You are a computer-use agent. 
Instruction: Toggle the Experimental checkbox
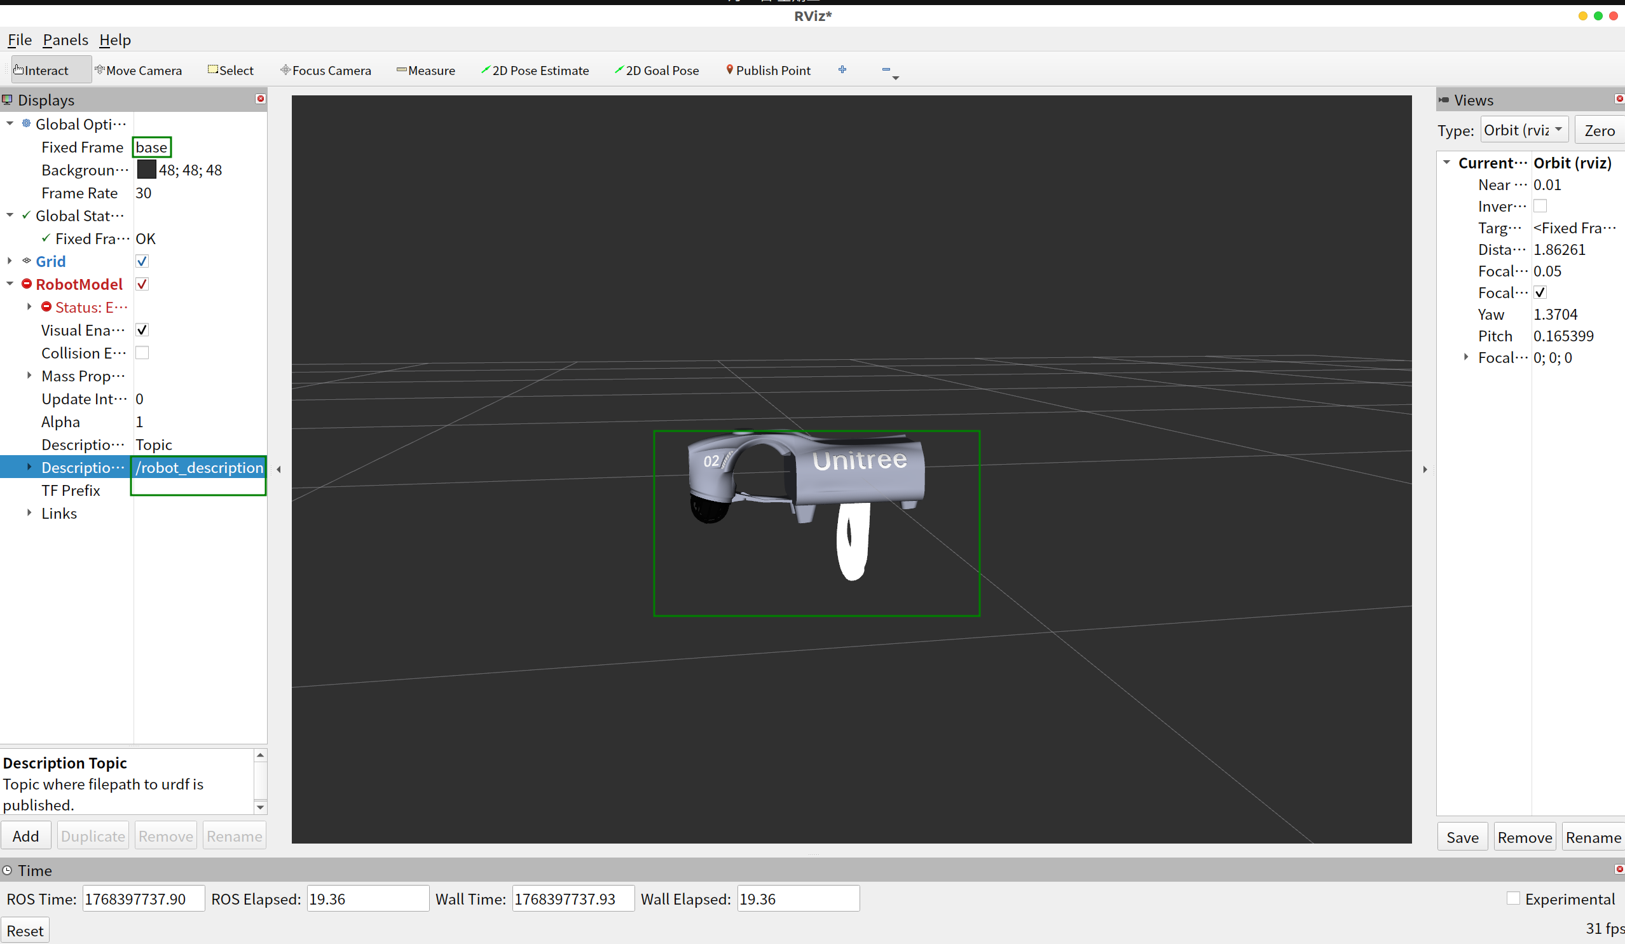click(x=1514, y=898)
